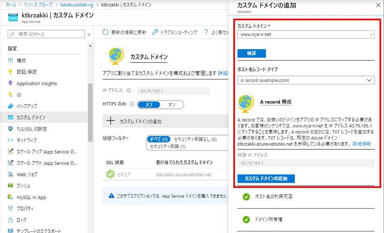This screenshot has width=384, height=233.
Task: Click the sidebar scrollbar thumb
Action: click(x=90, y=112)
